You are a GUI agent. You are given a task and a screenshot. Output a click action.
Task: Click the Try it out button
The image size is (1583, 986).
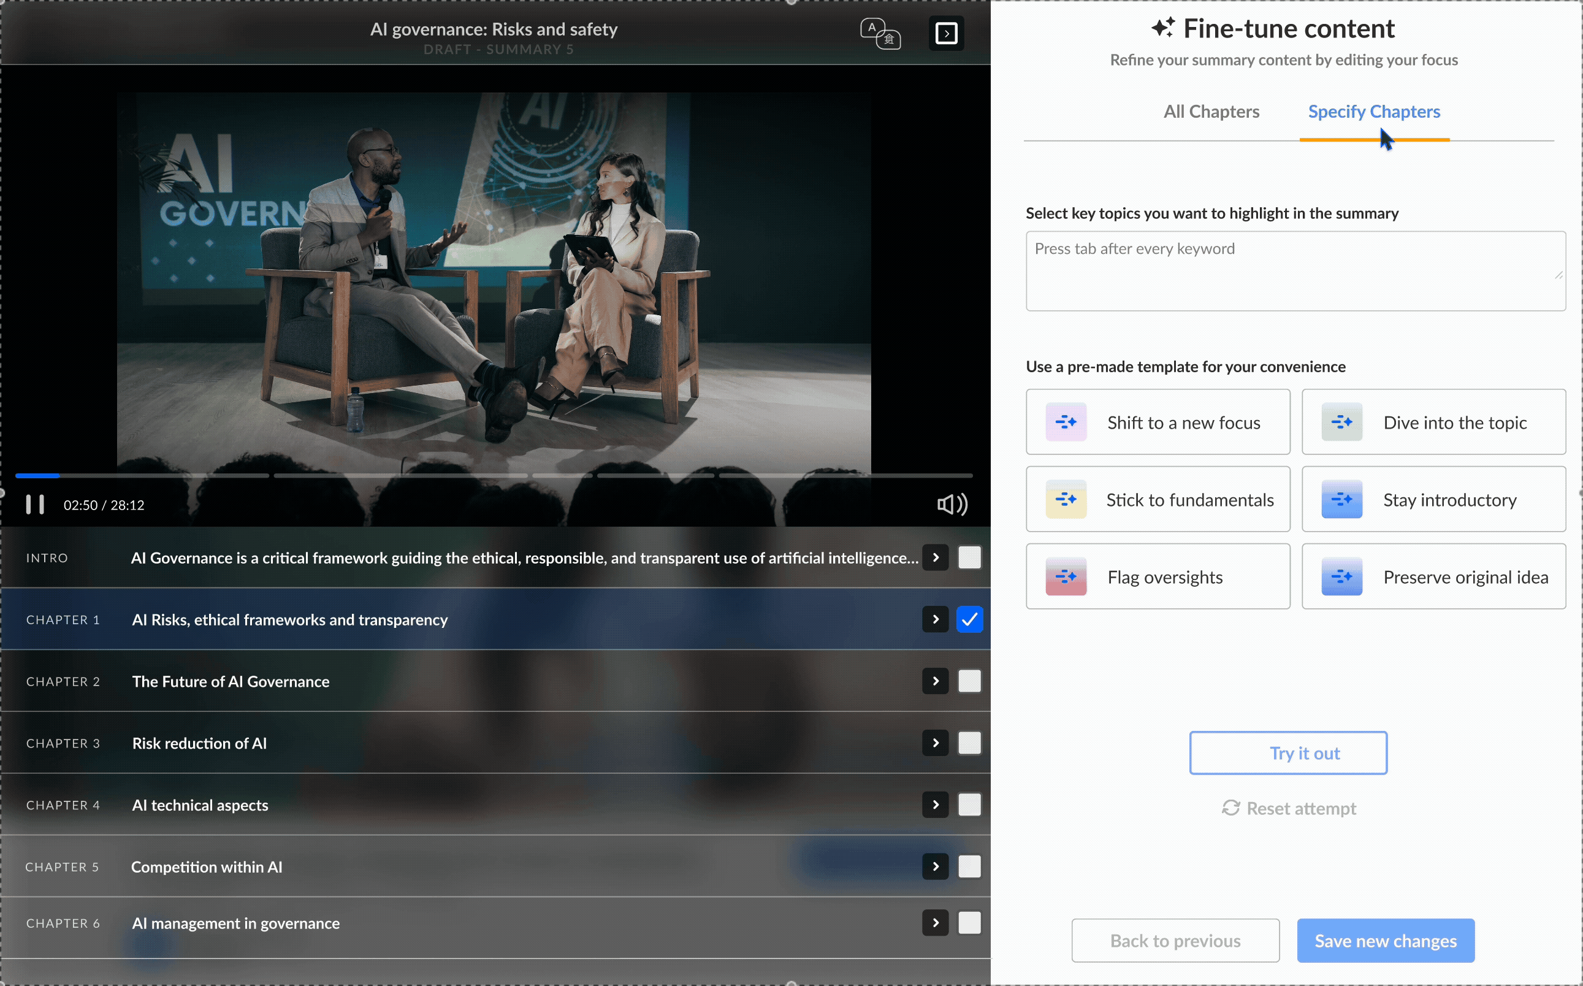click(1287, 753)
